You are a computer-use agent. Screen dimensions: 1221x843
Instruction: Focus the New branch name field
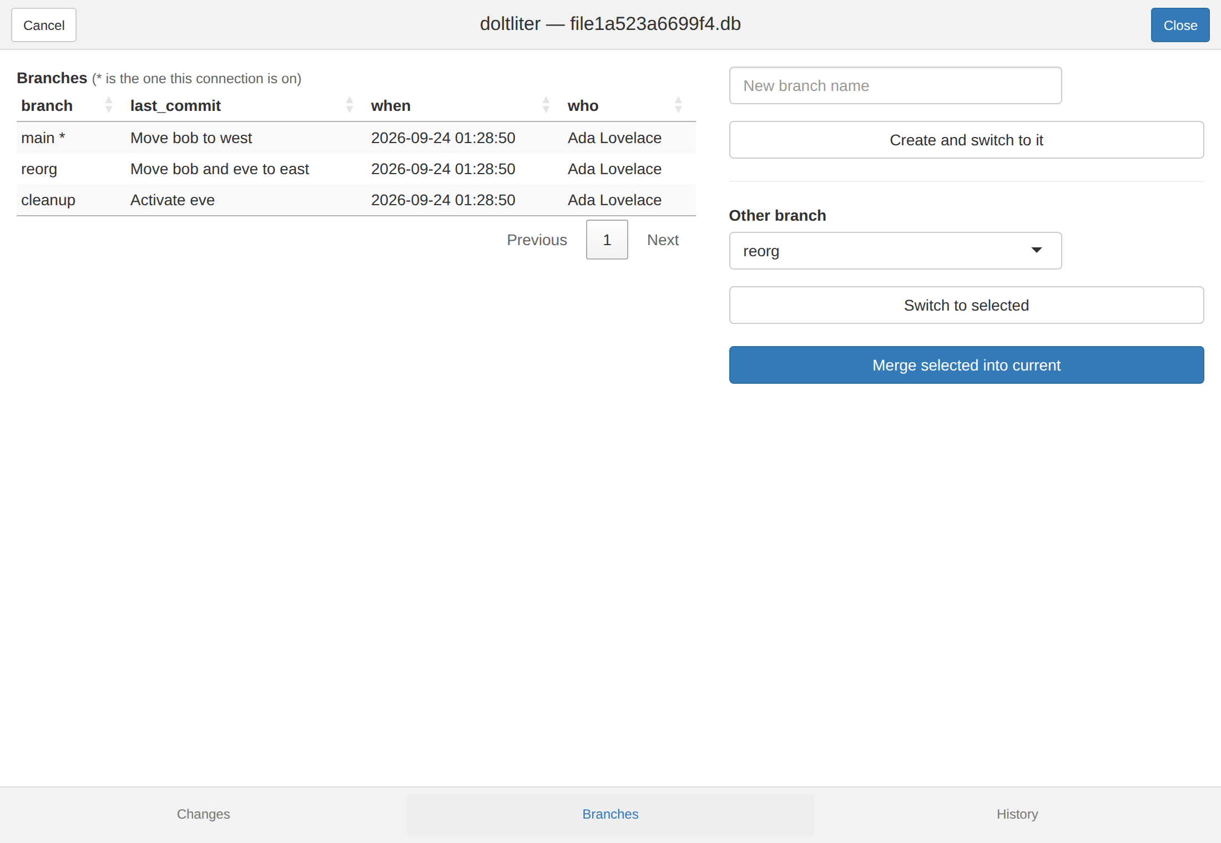pos(895,85)
